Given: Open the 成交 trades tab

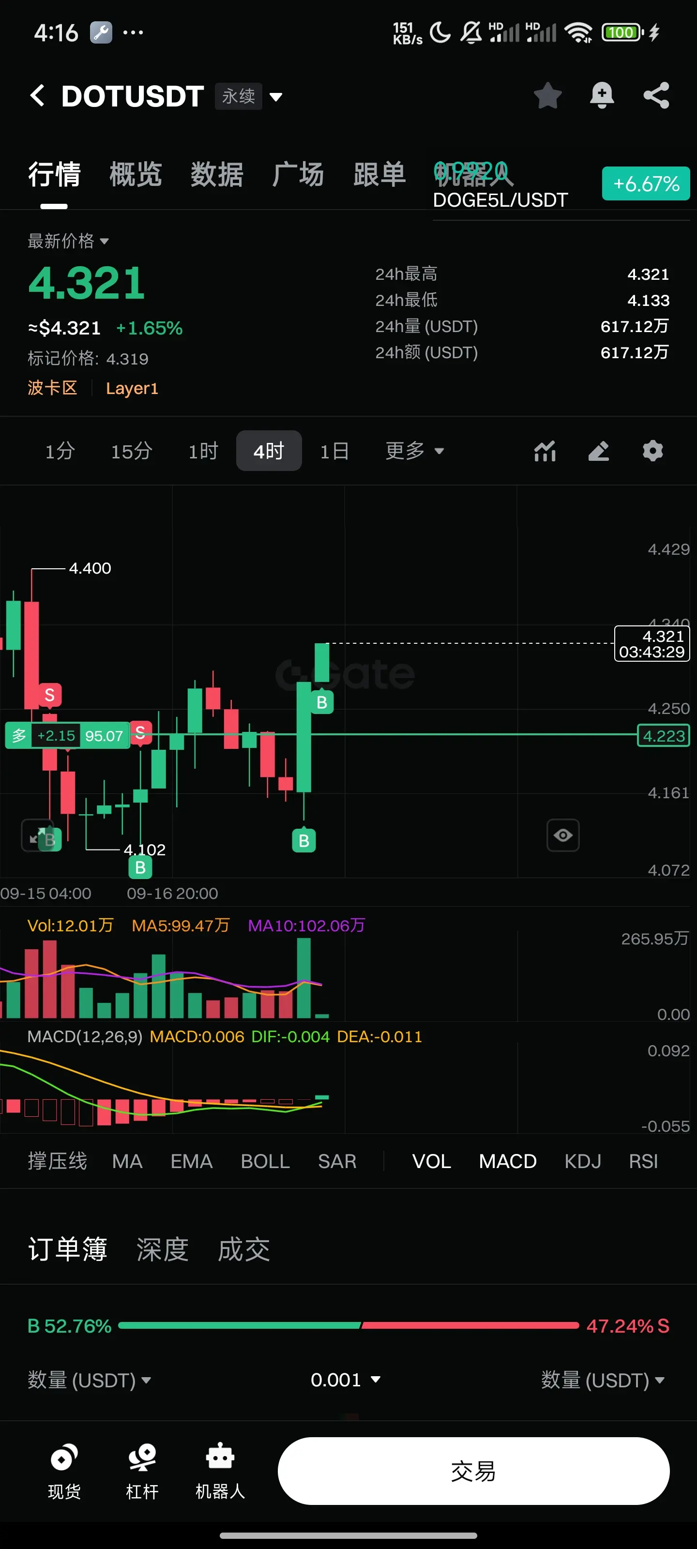Looking at the screenshot, I should coord(243,1249).
